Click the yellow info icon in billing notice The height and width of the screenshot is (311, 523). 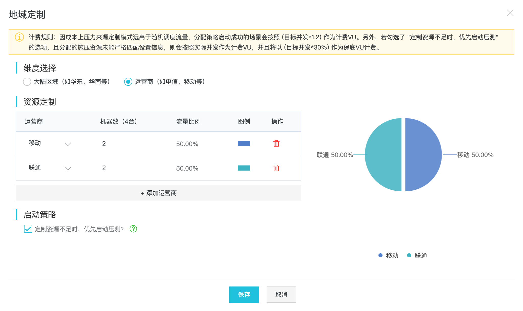tap(19, 37)
